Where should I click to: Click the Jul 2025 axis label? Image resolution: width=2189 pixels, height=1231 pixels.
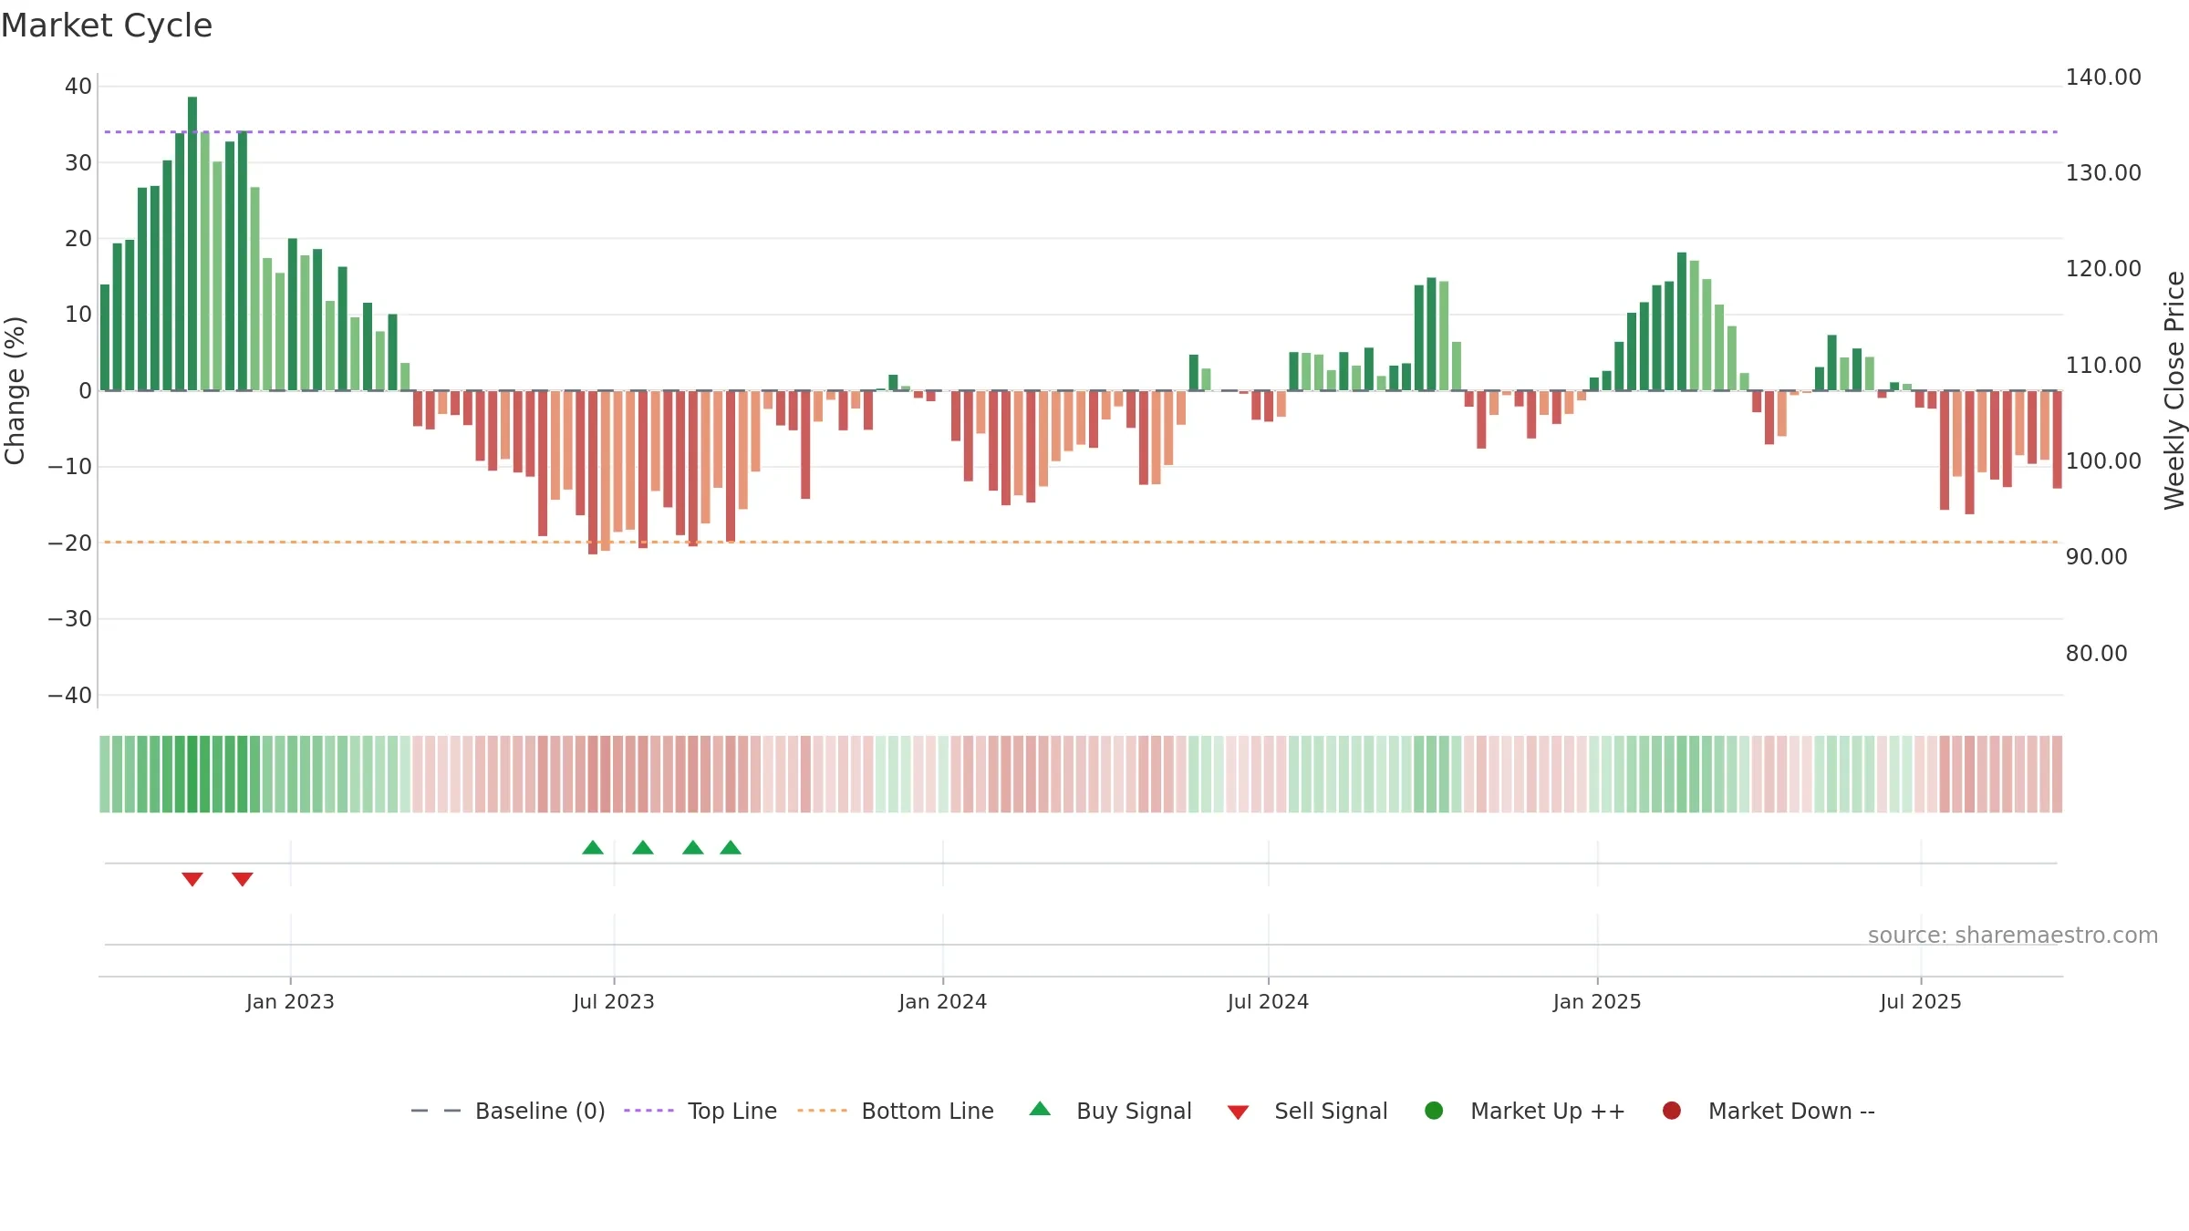coord(1921,1001)
